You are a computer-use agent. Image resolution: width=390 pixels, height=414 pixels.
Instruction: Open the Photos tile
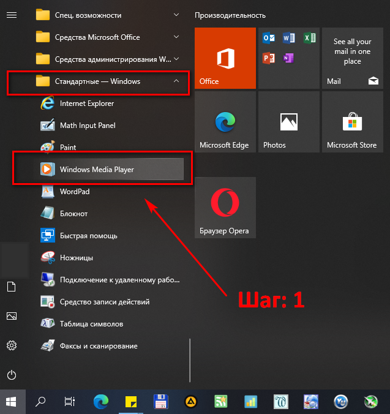tap(289, 122)
